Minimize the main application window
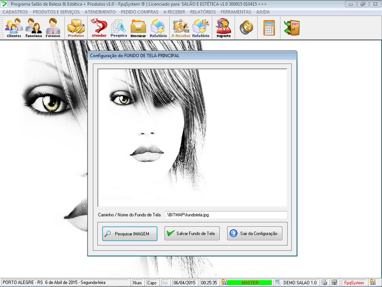Image resolution: width=382 pixels, height=287 pixels. [350, 4]
